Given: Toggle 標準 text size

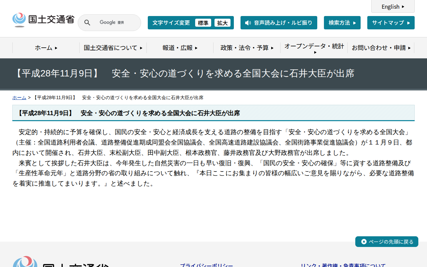Looking at the screenshot, I should pyautogui.click(x=203, y=23).
